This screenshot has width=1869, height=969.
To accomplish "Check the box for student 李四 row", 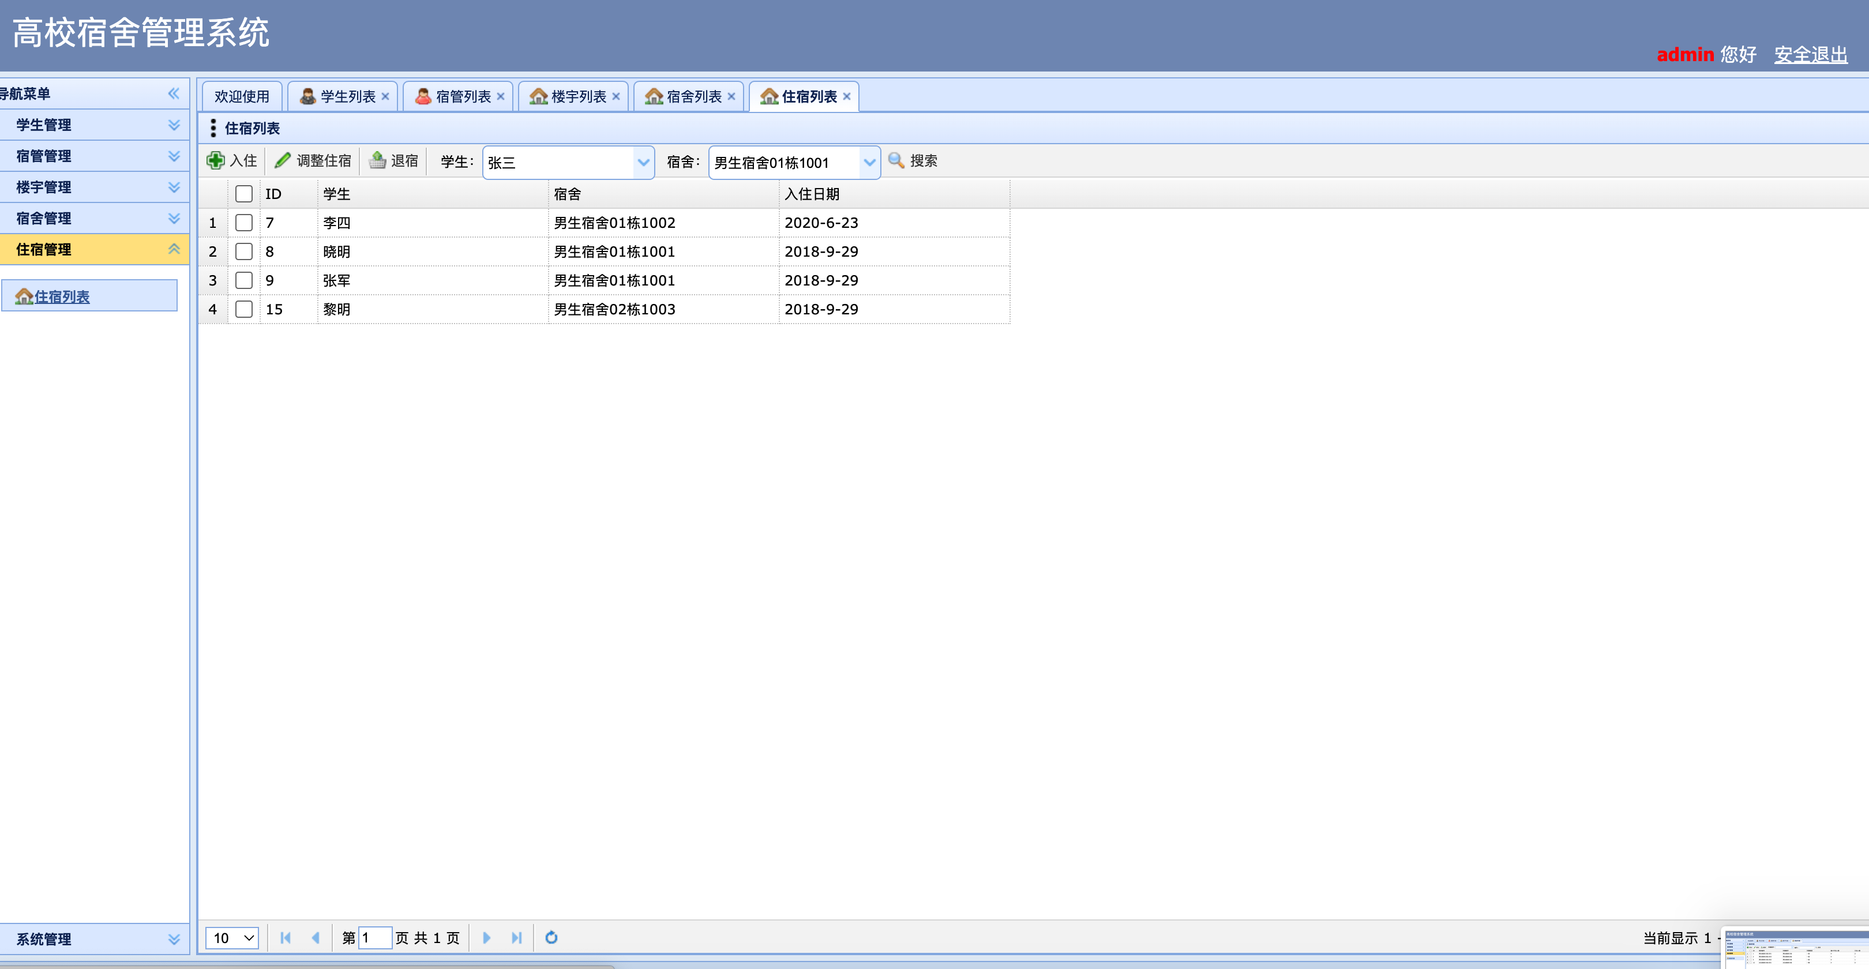I will coord(244,223).
